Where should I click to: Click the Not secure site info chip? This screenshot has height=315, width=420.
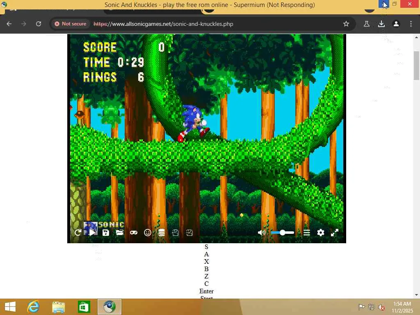pyautogui.click(x=71, y=24)
